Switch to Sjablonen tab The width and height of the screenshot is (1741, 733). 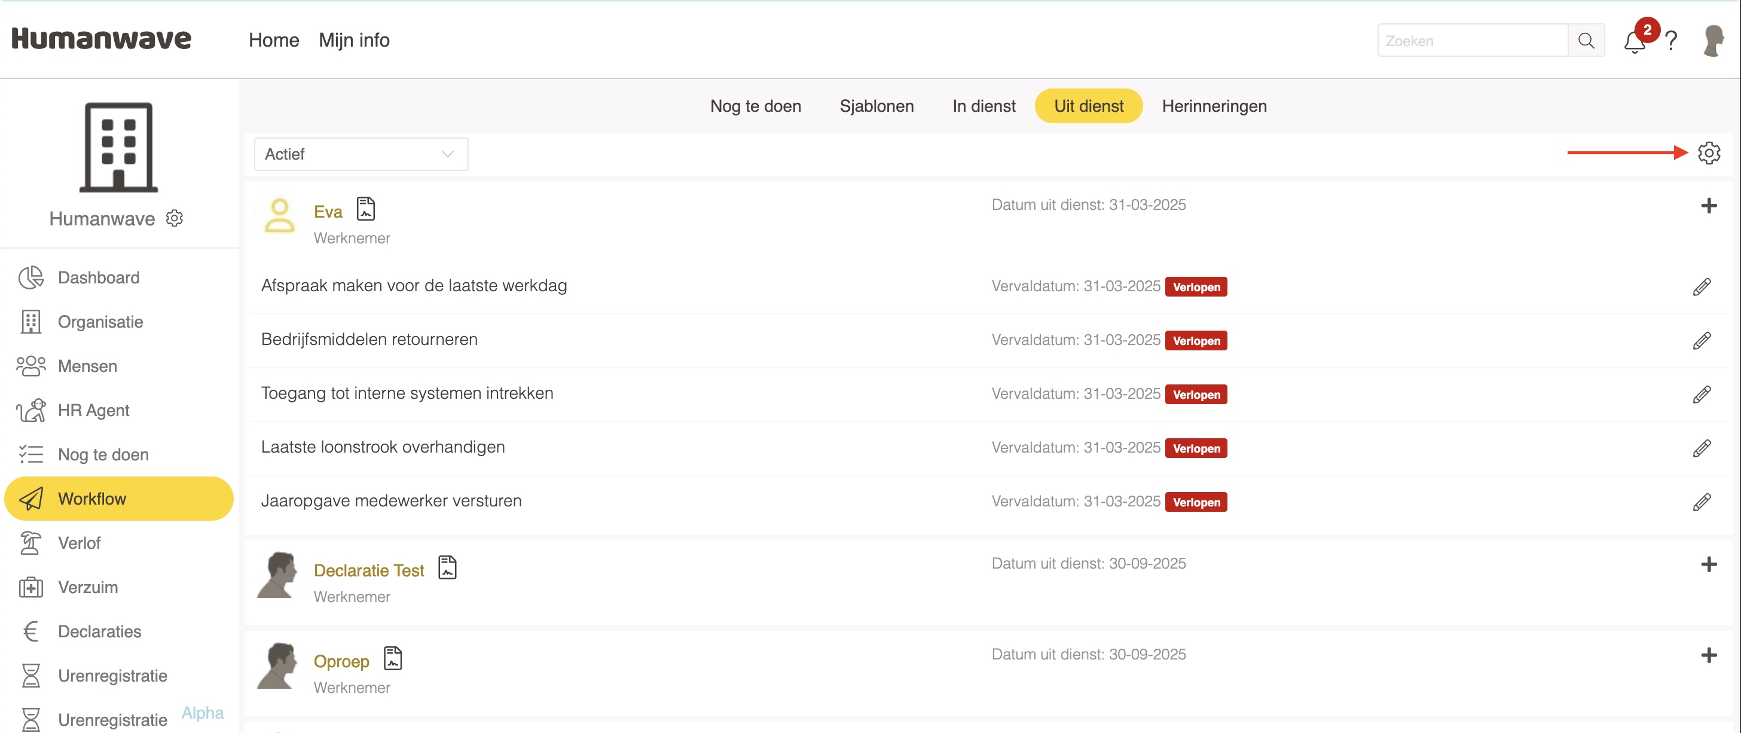(x=876, y=106)
